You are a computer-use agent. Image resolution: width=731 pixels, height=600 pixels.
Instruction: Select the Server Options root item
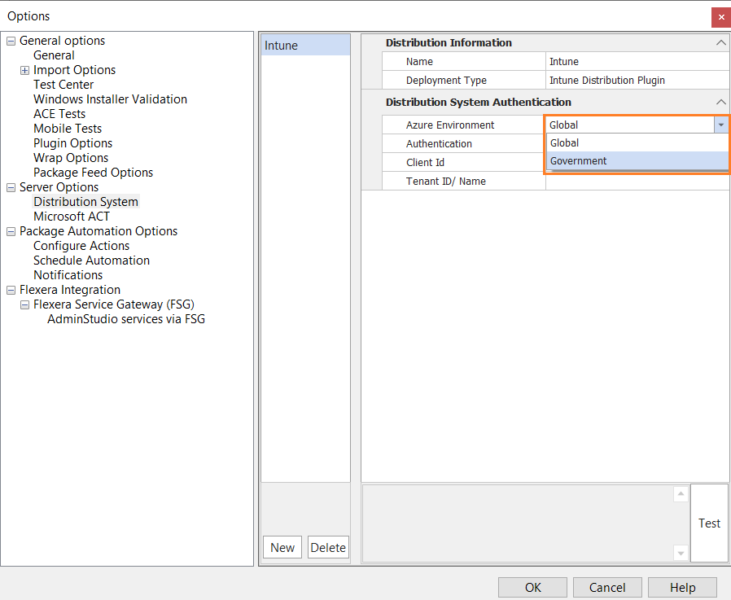pyautogui.click(x=59, y=187)
